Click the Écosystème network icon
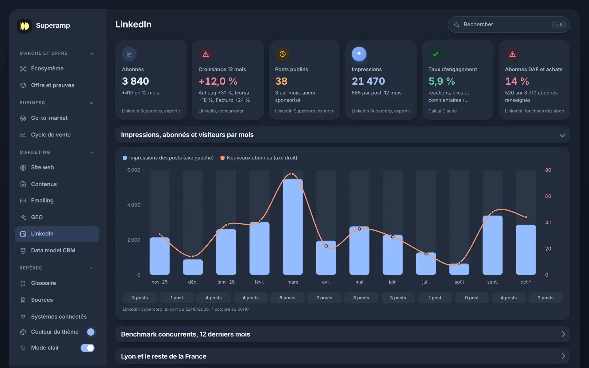Image resolution: width=589 pixels, height=368 pixels. [x=23, y=69]
